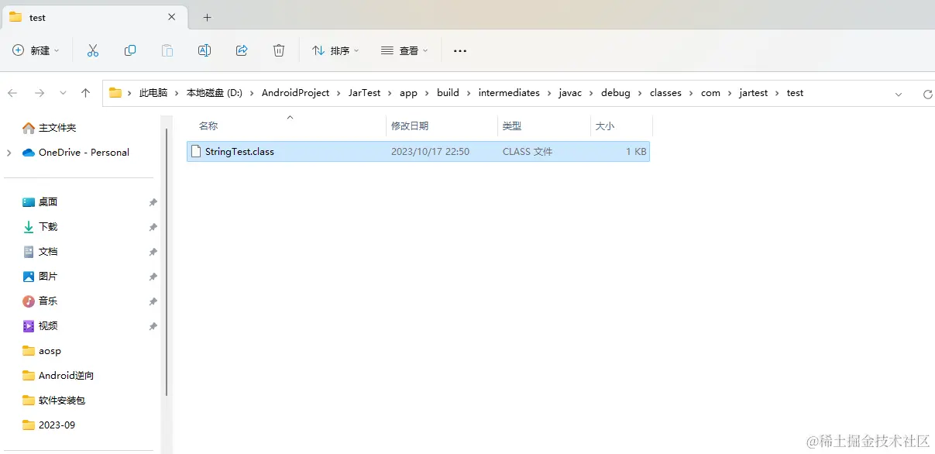
Task: Click com in the breadcrumb path
Action: pyautogui.click(x=710, y=93)
